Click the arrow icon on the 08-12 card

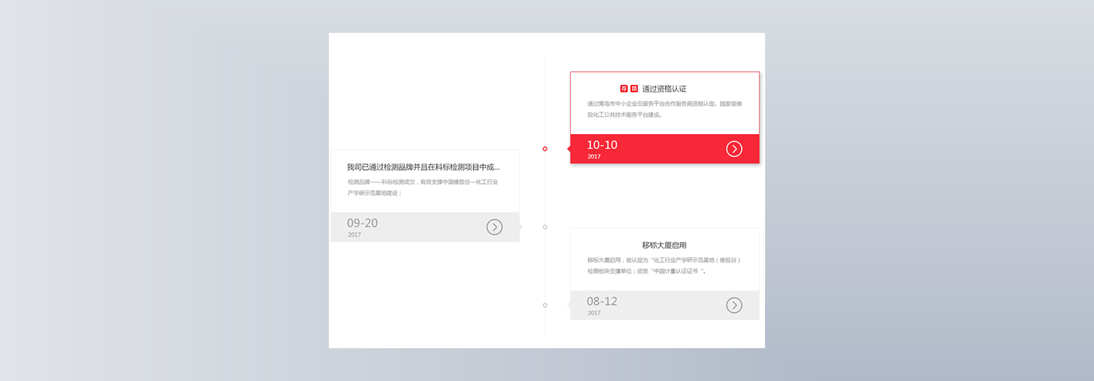click(x=734, y=306)
